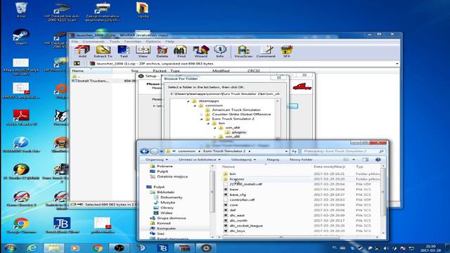
Task: Collapse the Euro Truck Simulator 2 tree node
Action: coord(202,119)
